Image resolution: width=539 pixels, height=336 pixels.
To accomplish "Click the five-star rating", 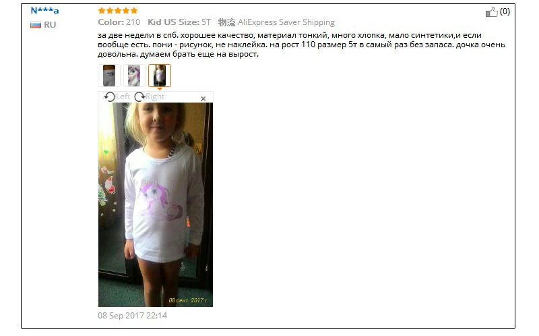I will click(x=117, y=11).
